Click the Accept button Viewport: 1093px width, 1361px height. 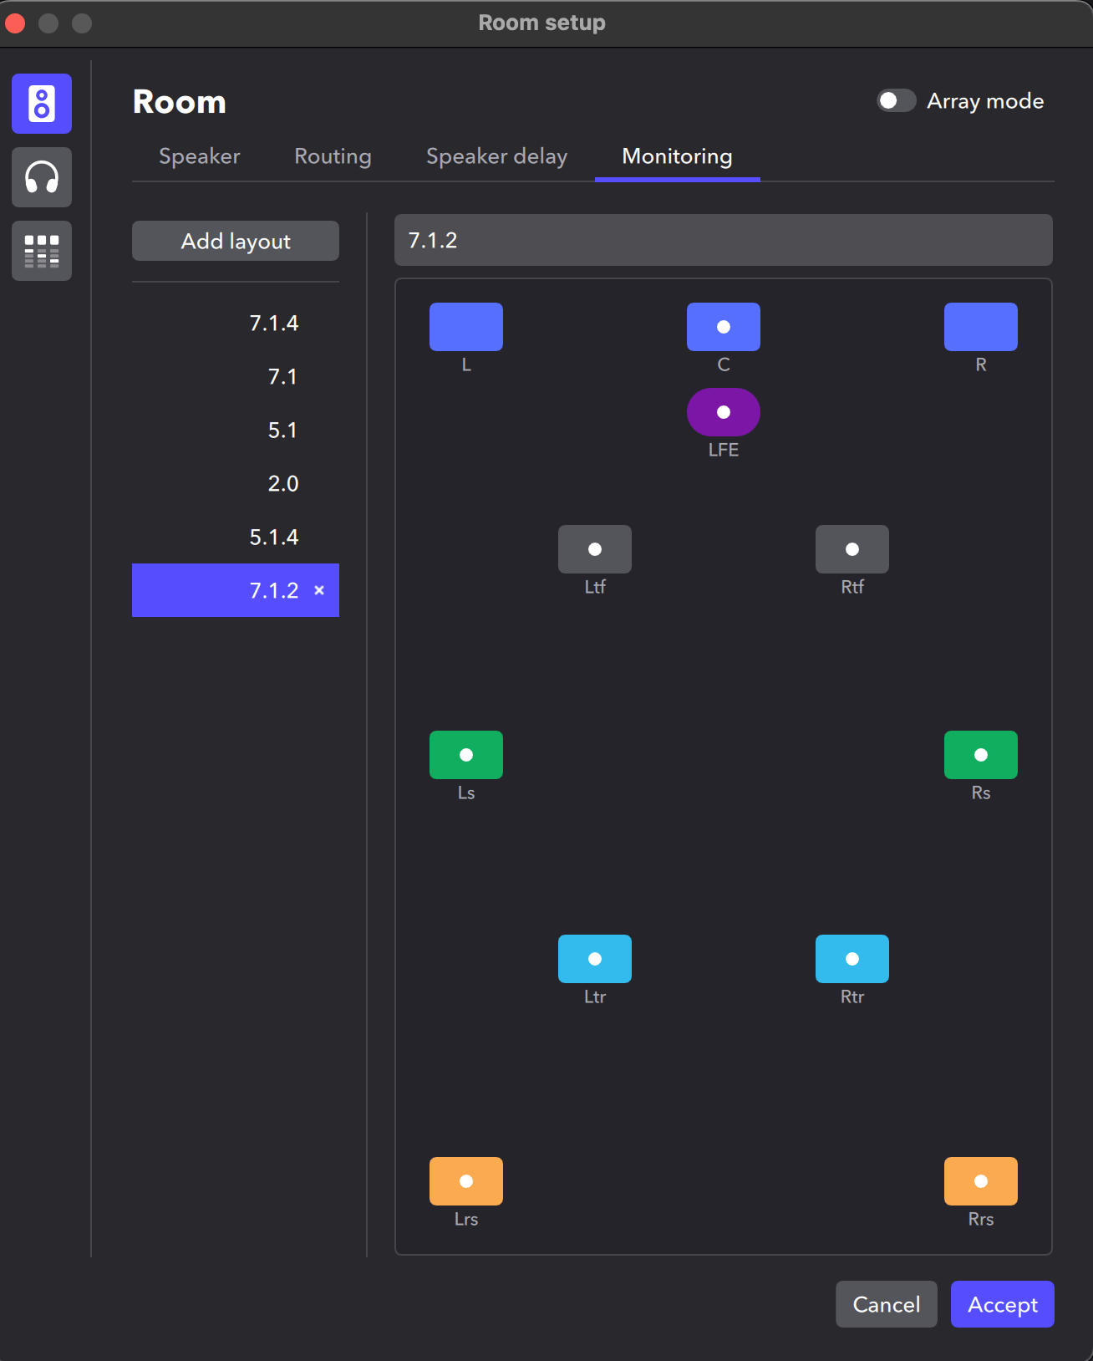click(1003, 1304)
